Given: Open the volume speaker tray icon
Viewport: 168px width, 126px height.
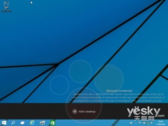Looking at the screenshot, I should (152, 123).
